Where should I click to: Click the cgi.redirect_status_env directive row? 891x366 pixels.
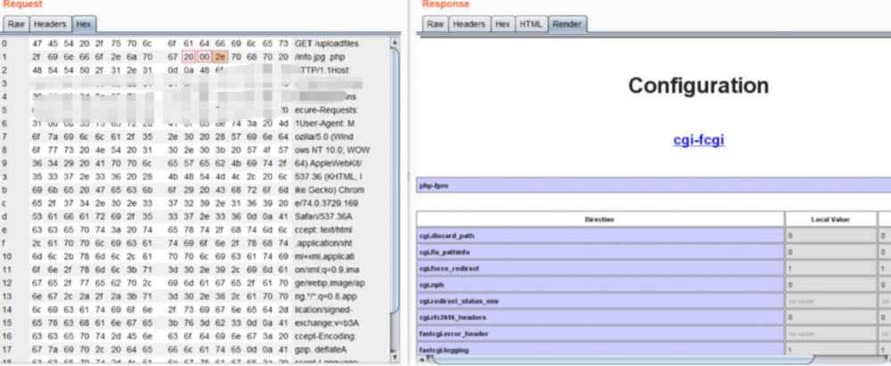tap(600, 301)
